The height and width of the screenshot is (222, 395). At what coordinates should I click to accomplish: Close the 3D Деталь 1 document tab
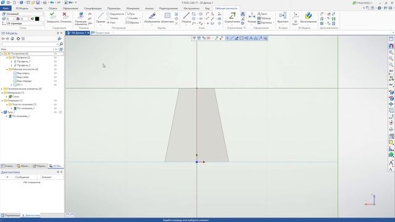point(88,33)
